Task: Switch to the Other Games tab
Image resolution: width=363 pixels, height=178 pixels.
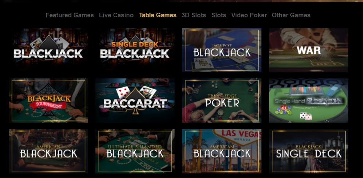Action: click(291, 15)
